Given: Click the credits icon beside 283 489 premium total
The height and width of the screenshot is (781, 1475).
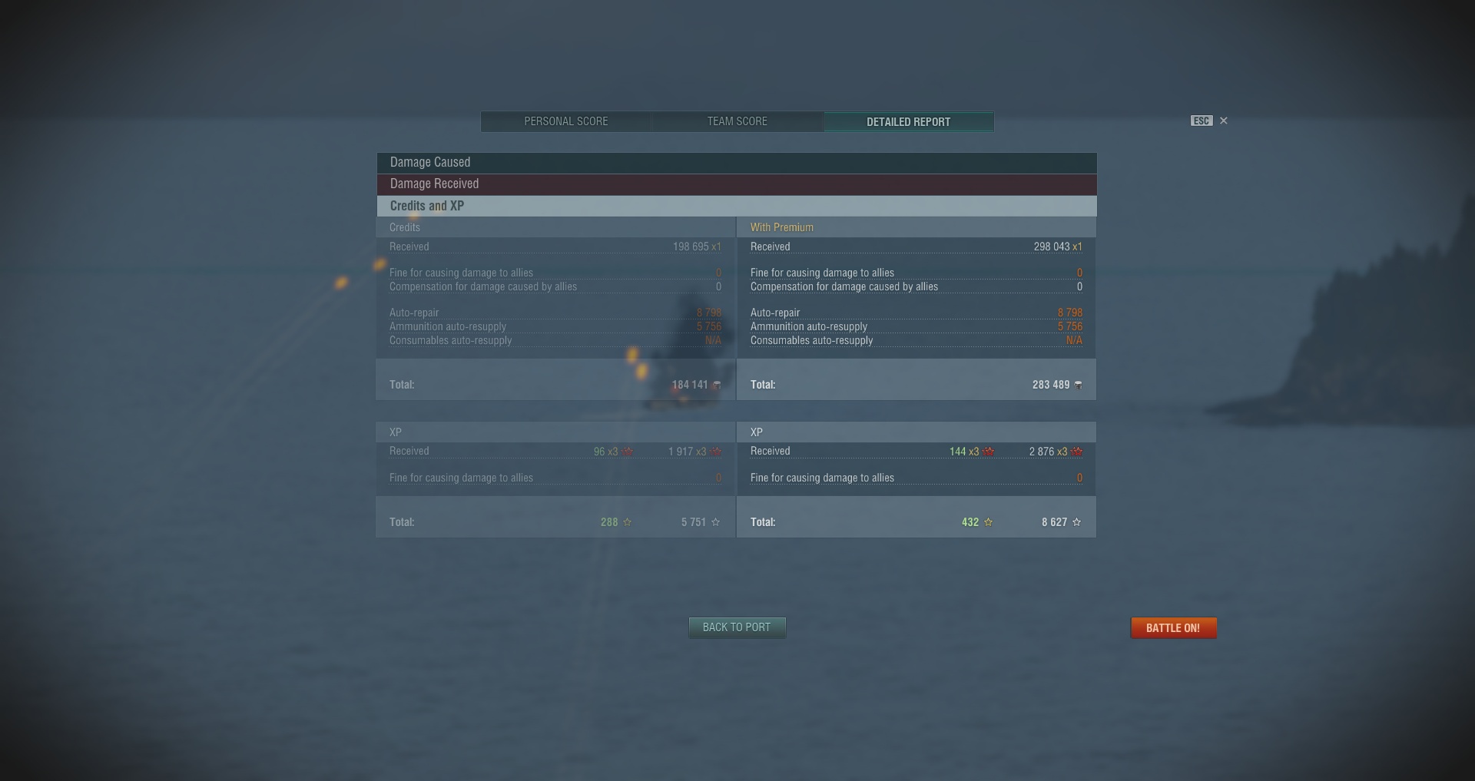Looking at the screenshot, I should tap(1078, 385).
